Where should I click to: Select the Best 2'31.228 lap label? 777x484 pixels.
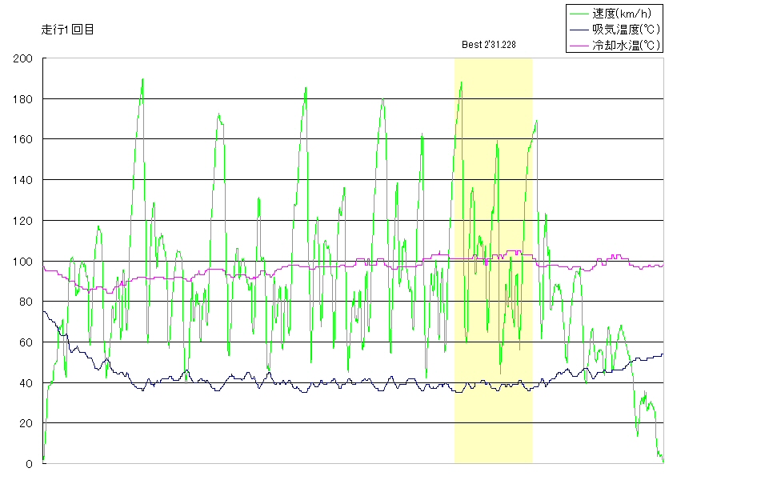489,45
